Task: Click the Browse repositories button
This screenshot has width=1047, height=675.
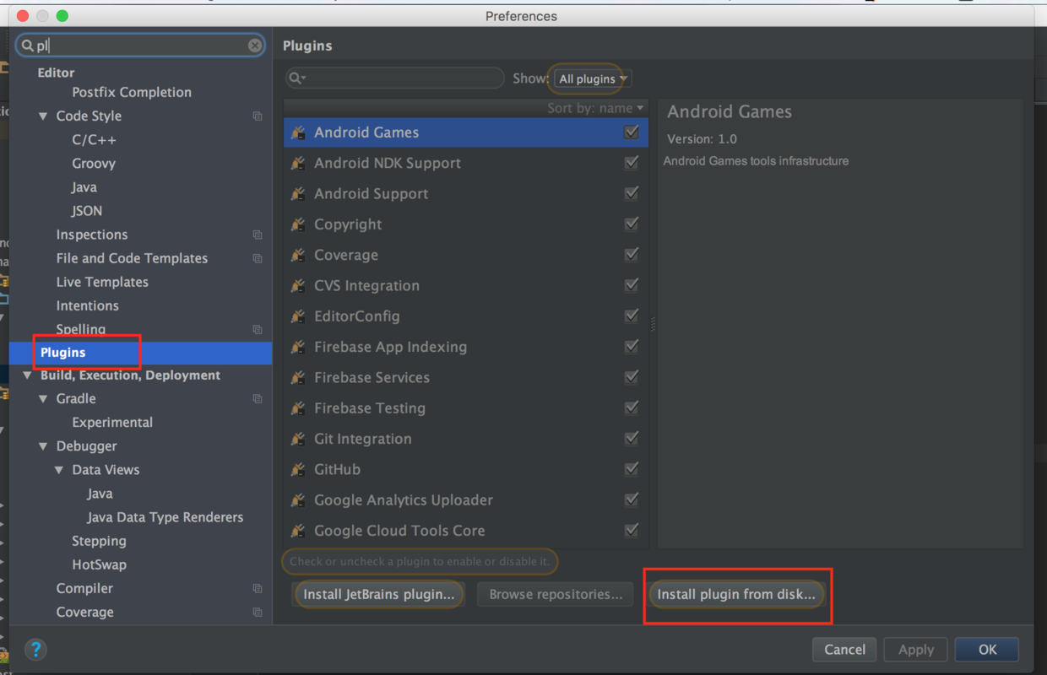Action: tap(556, 595)
